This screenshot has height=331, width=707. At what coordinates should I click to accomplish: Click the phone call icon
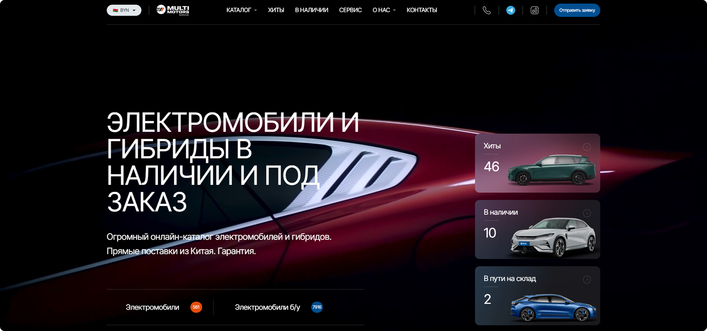click(486, 10)
